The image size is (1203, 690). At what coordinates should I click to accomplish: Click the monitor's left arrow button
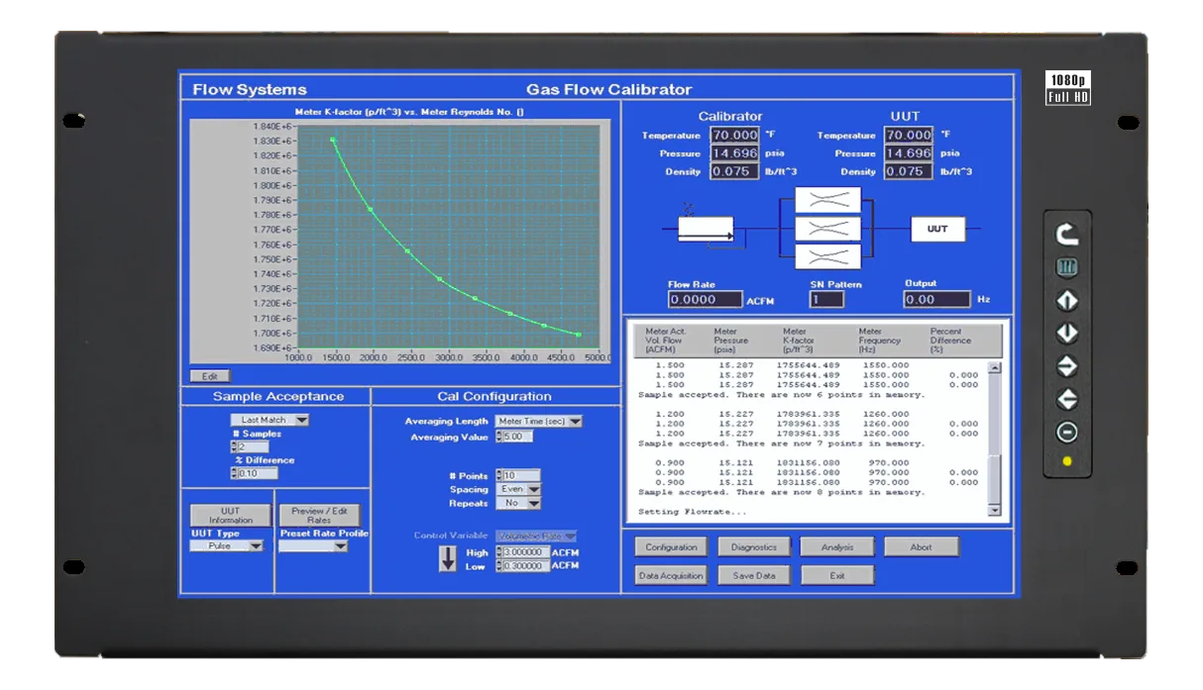1067,399
